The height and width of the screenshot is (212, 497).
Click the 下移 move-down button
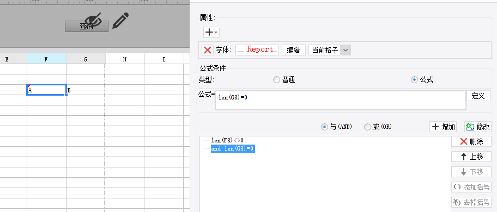tap(471, 172)
